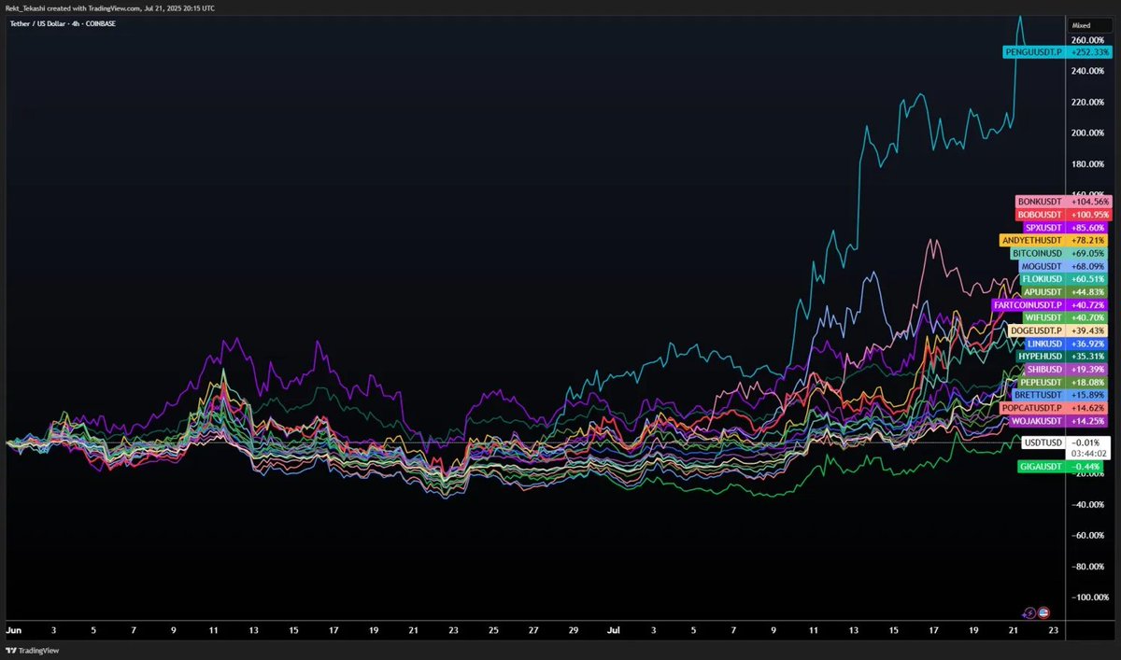The width and height of the screenshot is (1121, 660).
Task: Click the -80.00% price scale label
Action: coord(1089,566)
